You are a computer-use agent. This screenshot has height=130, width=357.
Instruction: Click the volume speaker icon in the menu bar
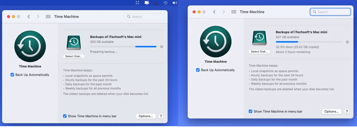tap(175, 3)
